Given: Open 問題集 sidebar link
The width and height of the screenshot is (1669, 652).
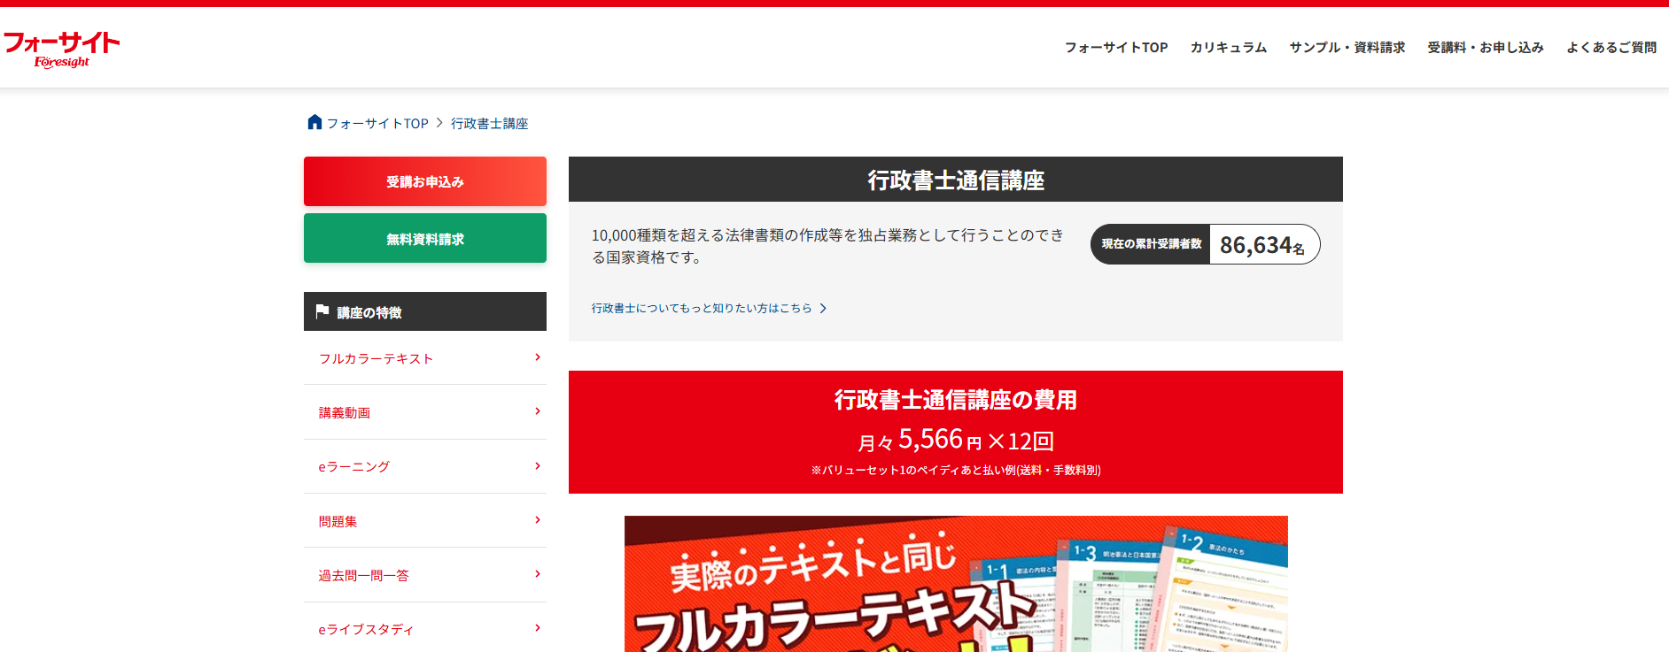Looking at the screenshot, I should pyautogui.click(x=425, y=521).
